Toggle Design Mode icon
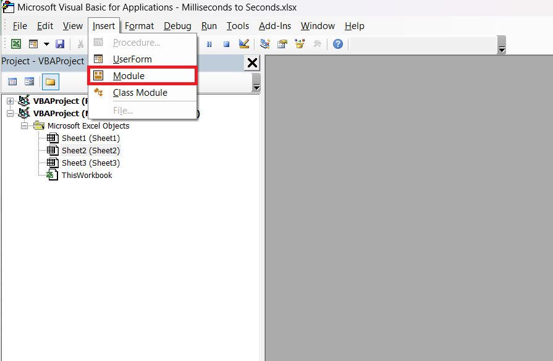This screenshot has width=553, height=361. [x=244, y=44]
